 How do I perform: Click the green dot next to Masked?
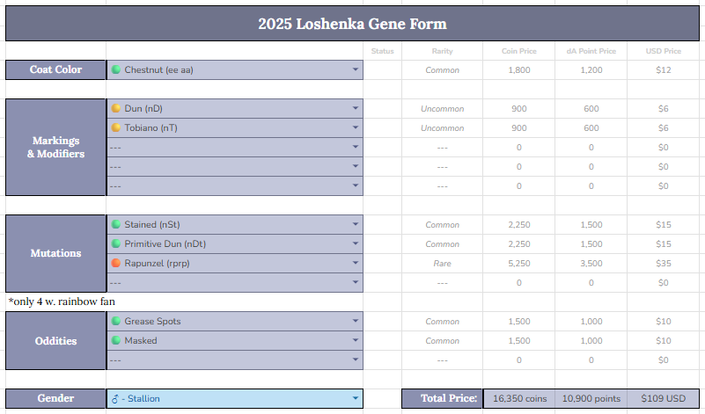pyautogui.click(x=116, y=340)
